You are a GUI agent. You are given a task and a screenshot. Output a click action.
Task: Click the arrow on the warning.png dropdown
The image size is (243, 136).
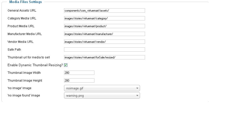tap(137, 95)
